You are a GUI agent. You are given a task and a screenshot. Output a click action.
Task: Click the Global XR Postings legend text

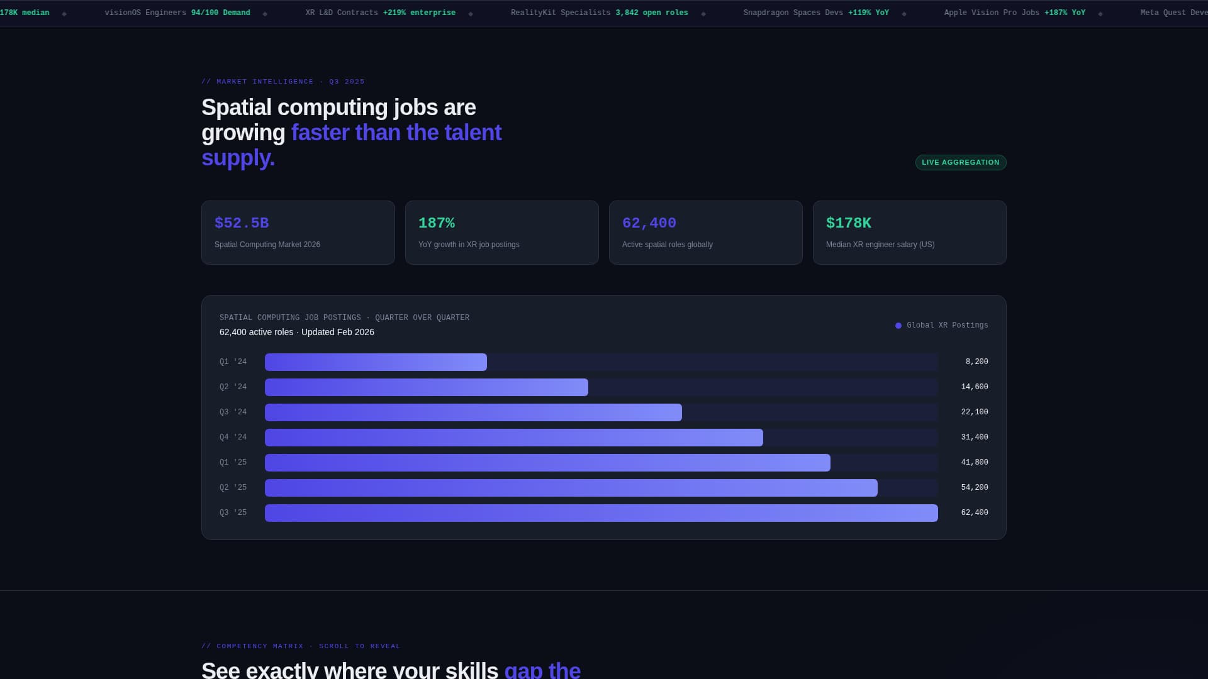[x=948, y=325]
